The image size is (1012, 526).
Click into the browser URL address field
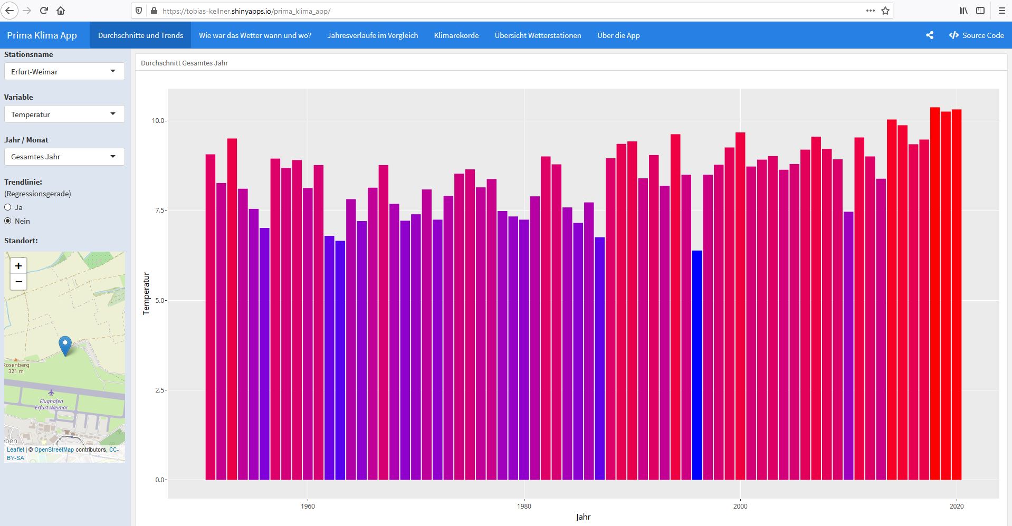tap(475, 11)
